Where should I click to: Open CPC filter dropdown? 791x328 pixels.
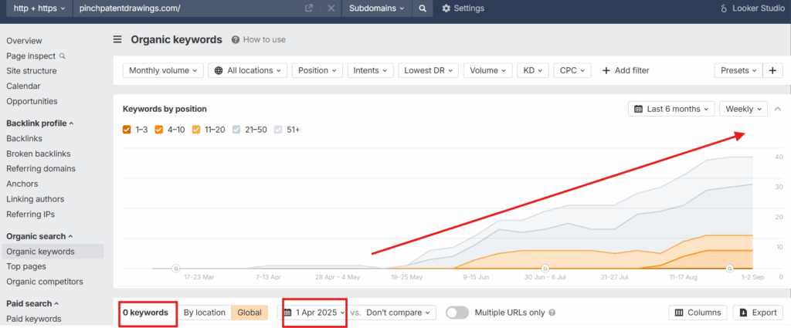click(x=572, y=70)
